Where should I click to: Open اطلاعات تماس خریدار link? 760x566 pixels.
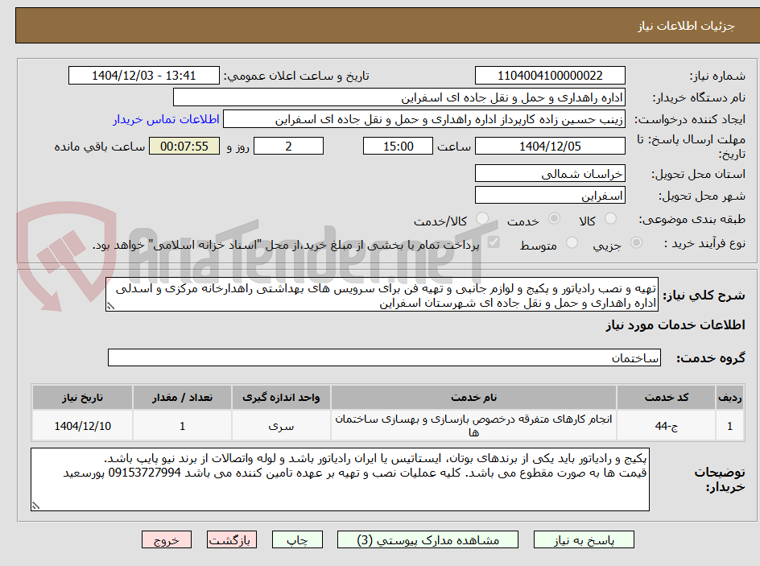click(166, 119)
